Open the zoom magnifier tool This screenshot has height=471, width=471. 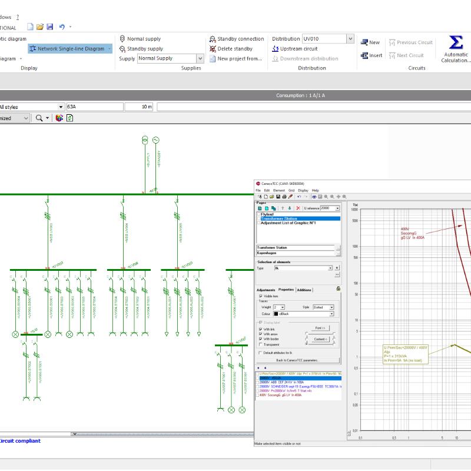[39, 118]
